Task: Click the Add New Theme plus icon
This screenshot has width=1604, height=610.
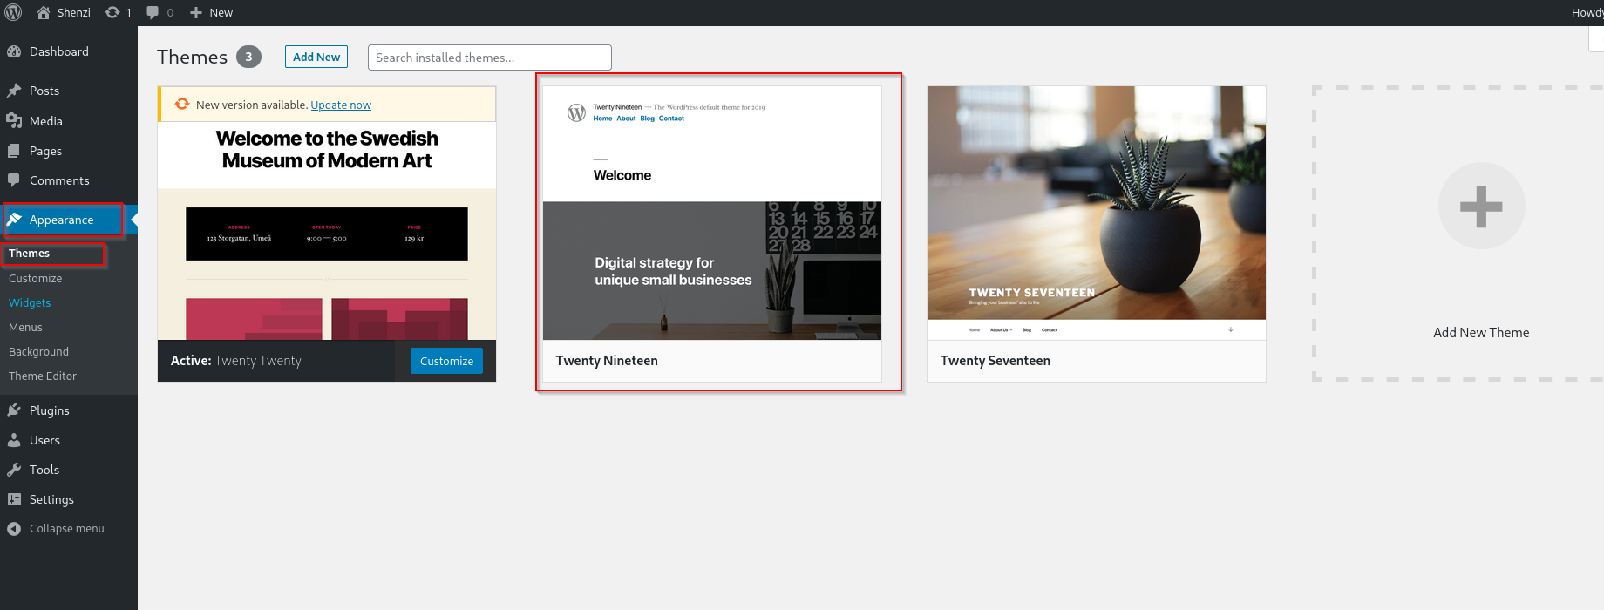Action: pyautogui.click(x=1481, y=207)
